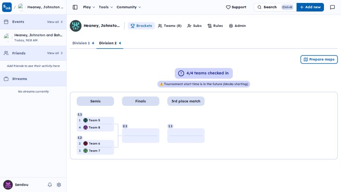Click the 4/4 teams checked in badge

point(204,73)
